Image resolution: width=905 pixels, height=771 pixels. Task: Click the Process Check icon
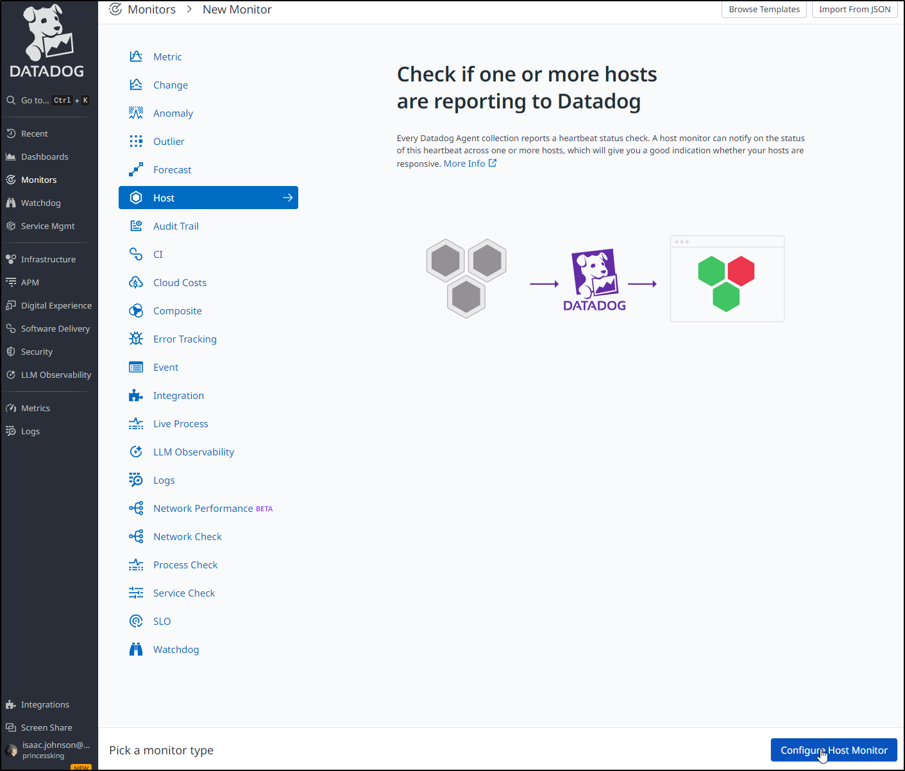[x=136, y=564]
